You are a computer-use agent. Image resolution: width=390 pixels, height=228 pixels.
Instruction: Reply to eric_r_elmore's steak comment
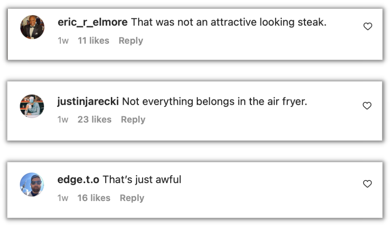pos(131,41)
